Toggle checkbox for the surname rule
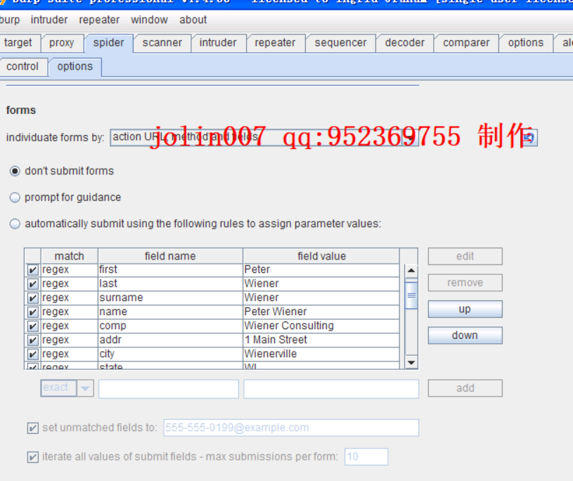The height and width of the screenshot is (481, 573). 32,298
